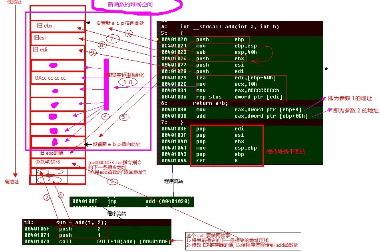Click the '旧 ebx' stack cell
380x252 pixels.
(x=58, y=26)
